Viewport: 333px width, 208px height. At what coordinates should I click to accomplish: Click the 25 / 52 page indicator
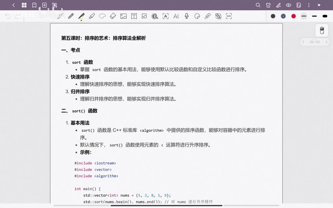pyautogui.click(x=315, y=42)
